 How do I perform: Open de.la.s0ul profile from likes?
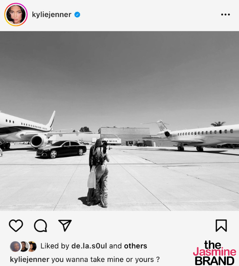click(89, 246)
